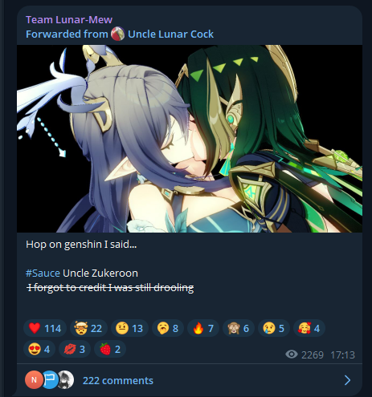Click the fire reaction with 7
The height and width of the screenshot is (397, 372).
click(203, 328)
